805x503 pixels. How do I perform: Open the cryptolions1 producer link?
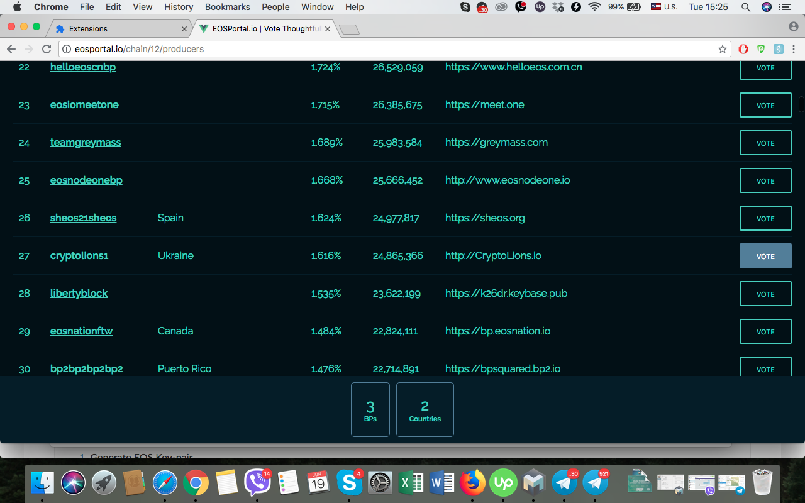79,256
